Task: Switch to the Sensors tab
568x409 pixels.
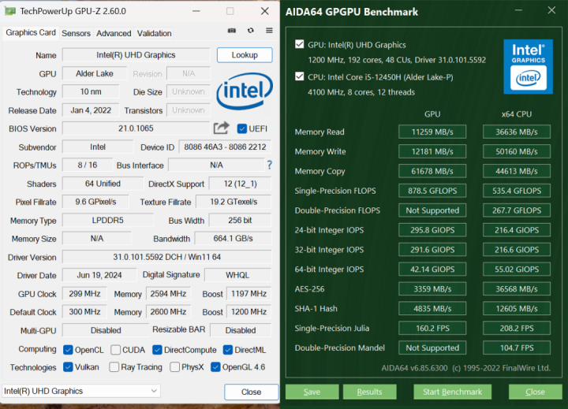Action: (76, 33)
